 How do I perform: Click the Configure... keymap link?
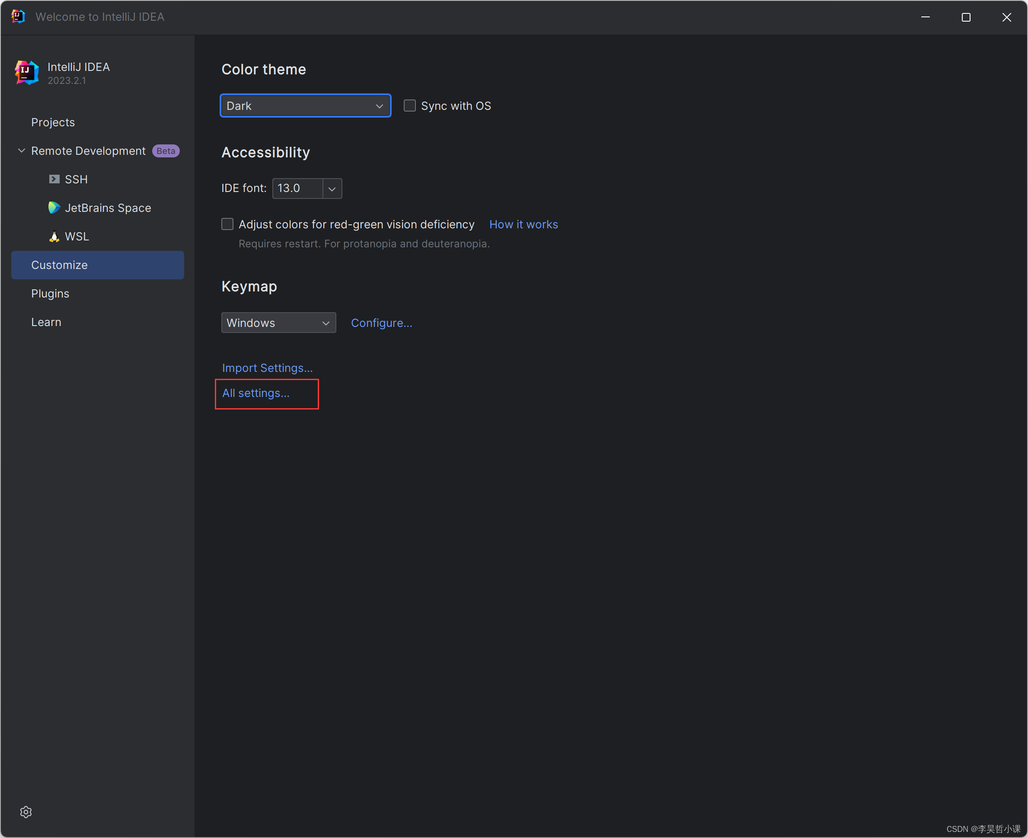[x=381, y=323]
